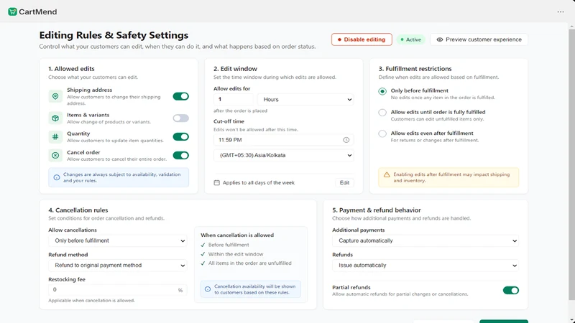Disable the Cancel order toggle
This screenshot has height=323, width=575.
coord(181,155)
